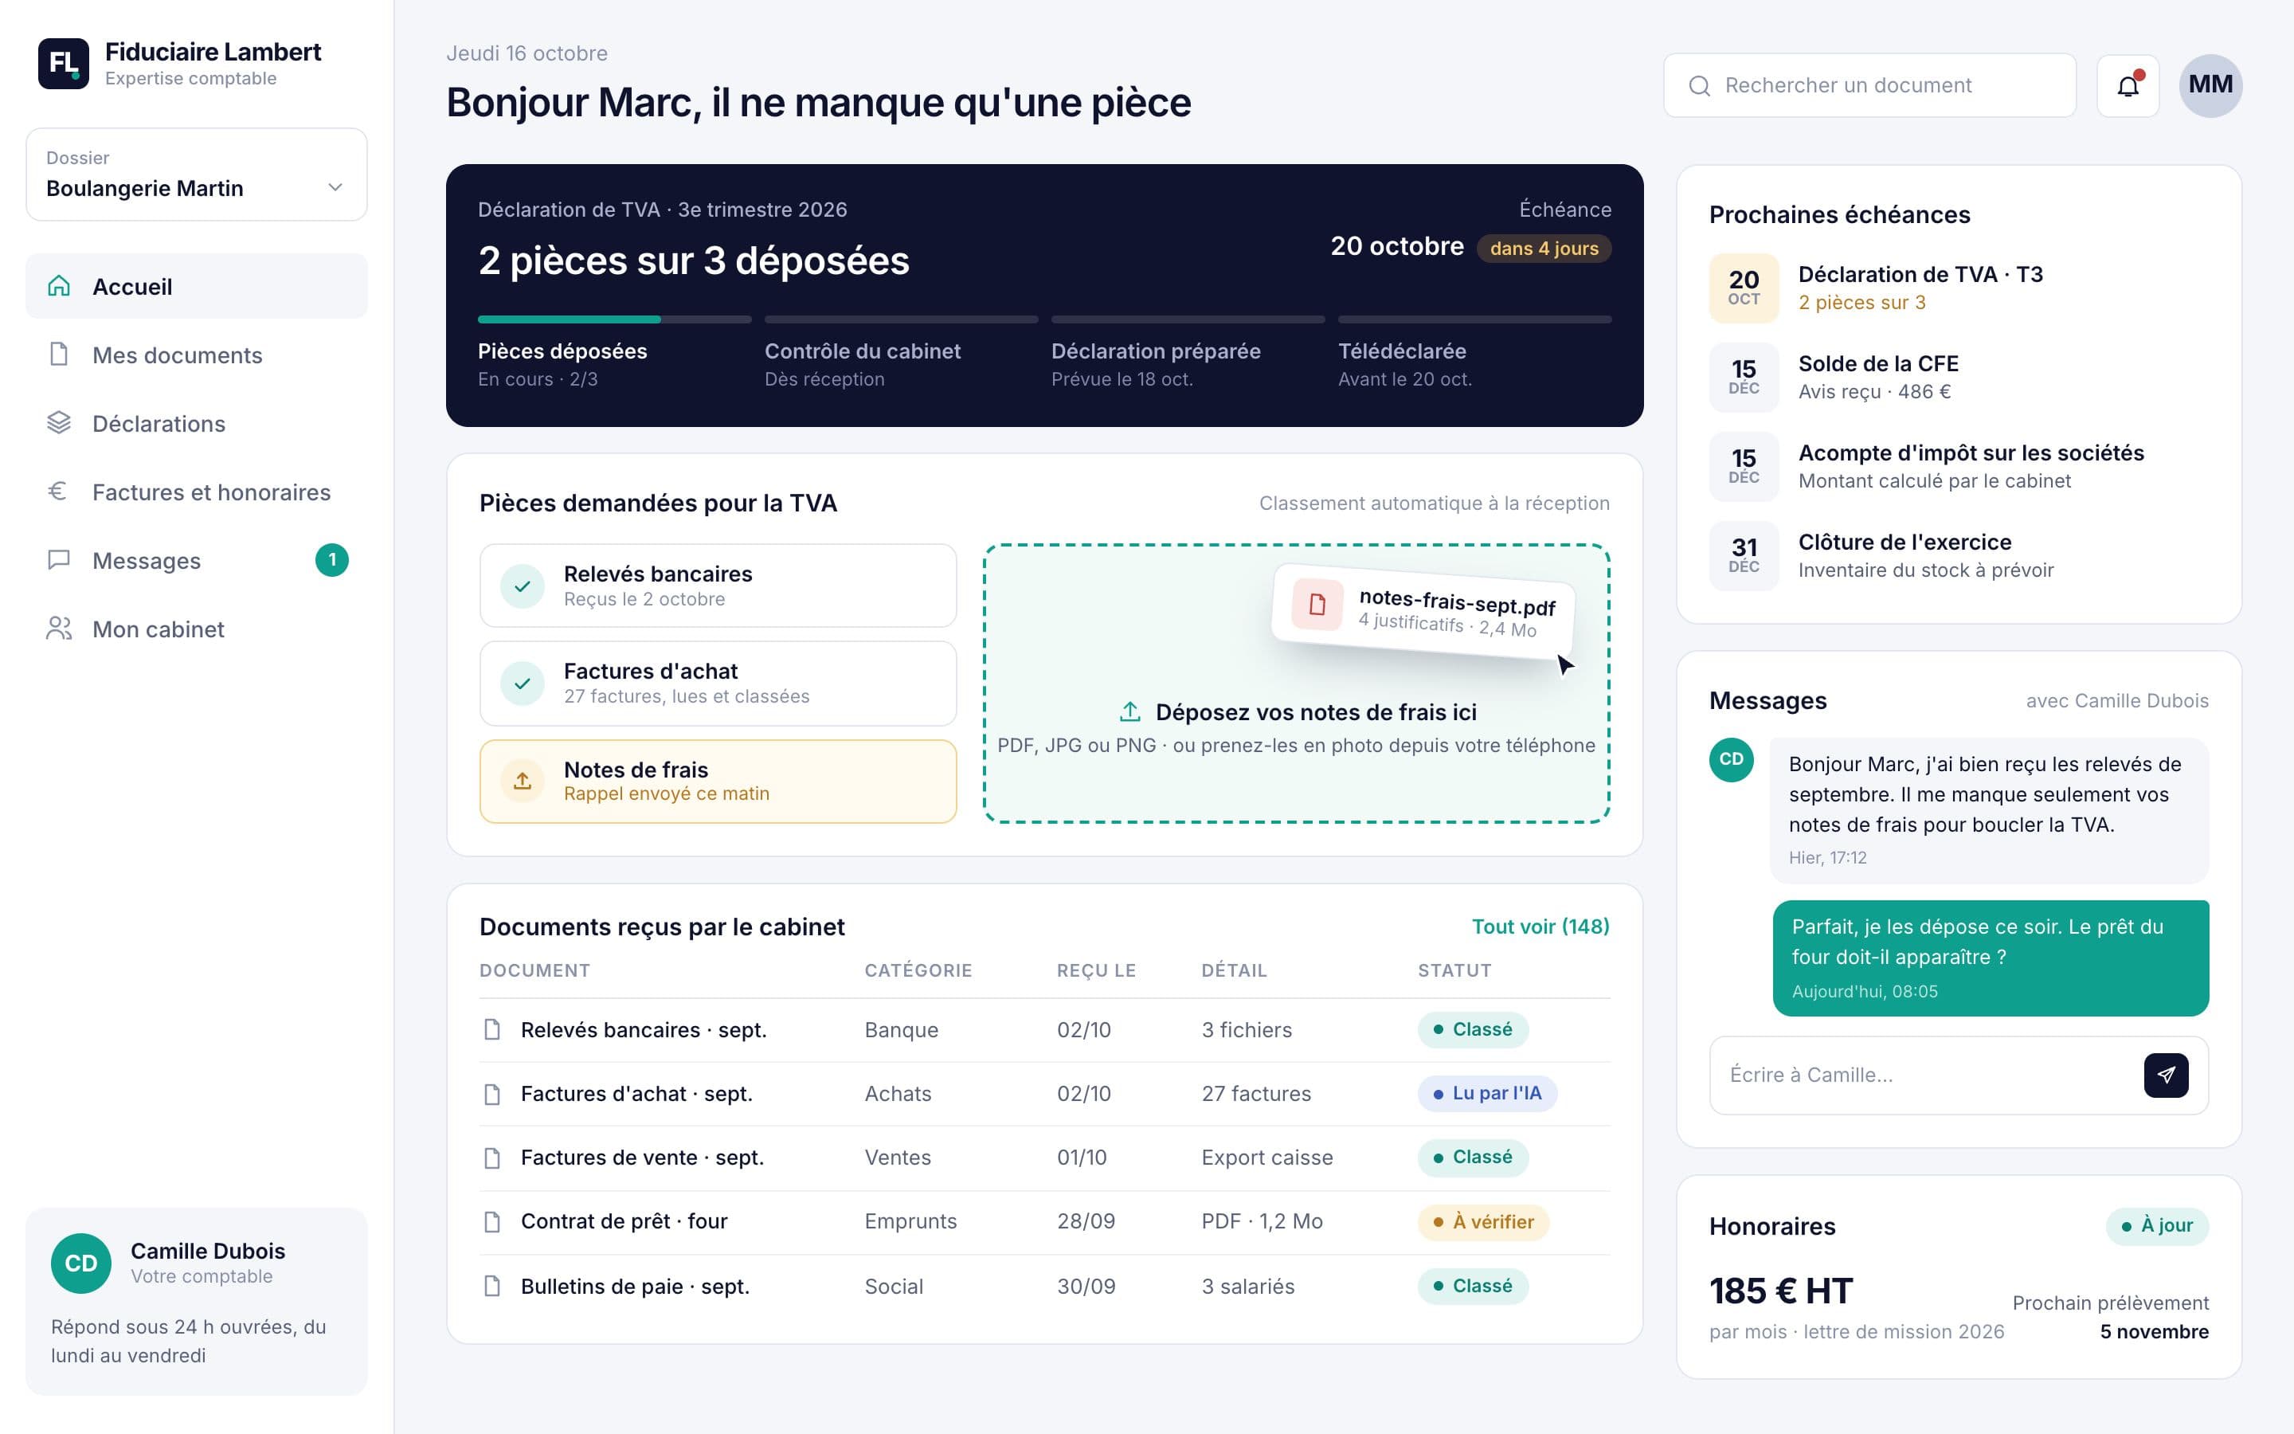The height and width of the screenshot is (1434, 2294).
Task: Click the red PDF icon of notes-frais-sept.pdf
Action: pos(1317,604)
